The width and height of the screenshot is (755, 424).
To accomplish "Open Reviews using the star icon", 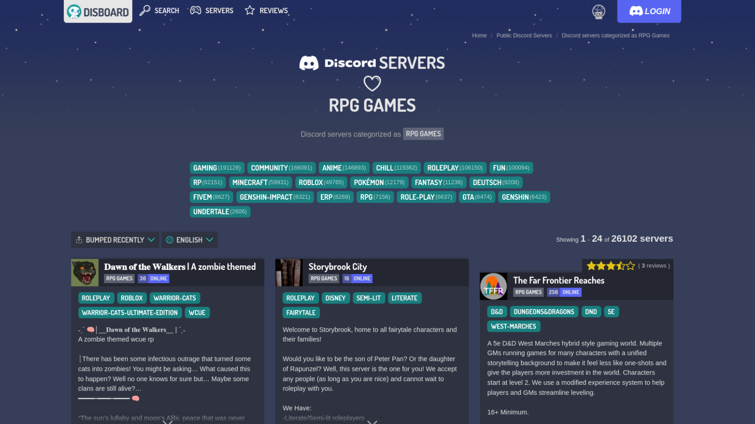I will coord(249,9).
